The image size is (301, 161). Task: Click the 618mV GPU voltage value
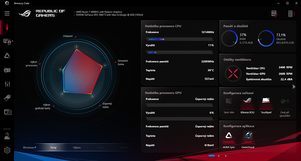click(209, 145)
